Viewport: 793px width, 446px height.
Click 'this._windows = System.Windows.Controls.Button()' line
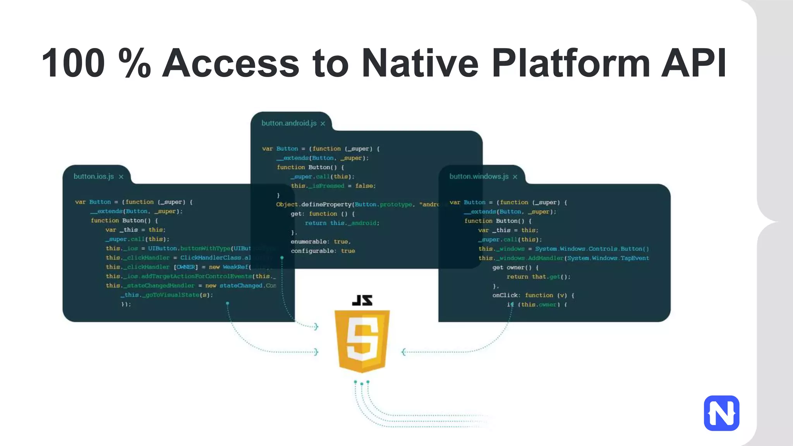click(x=564, y=249)
